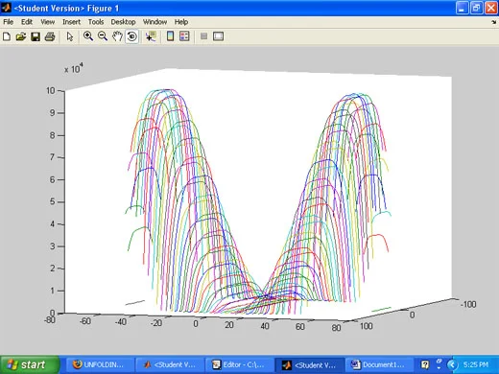Screen dimensions: 499x374
Task: Print the figure using the printer icon
Action: tap(50, 36)
